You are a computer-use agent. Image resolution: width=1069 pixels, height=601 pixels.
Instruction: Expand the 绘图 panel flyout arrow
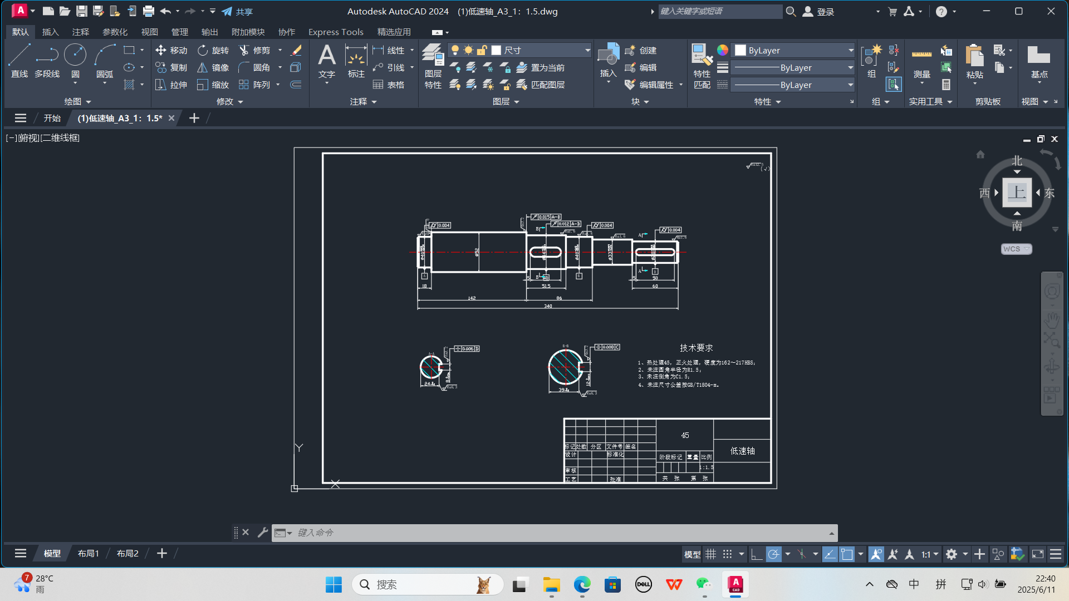[89, 102]
